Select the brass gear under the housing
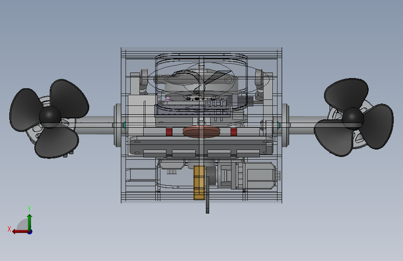Screen dimensions: 403x261 tap(199, 183)
